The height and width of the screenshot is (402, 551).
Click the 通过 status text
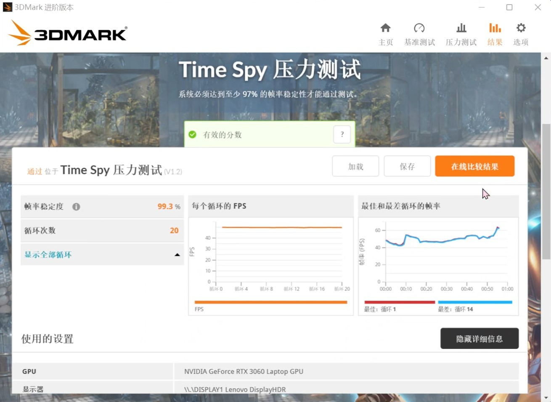[34, 171]
